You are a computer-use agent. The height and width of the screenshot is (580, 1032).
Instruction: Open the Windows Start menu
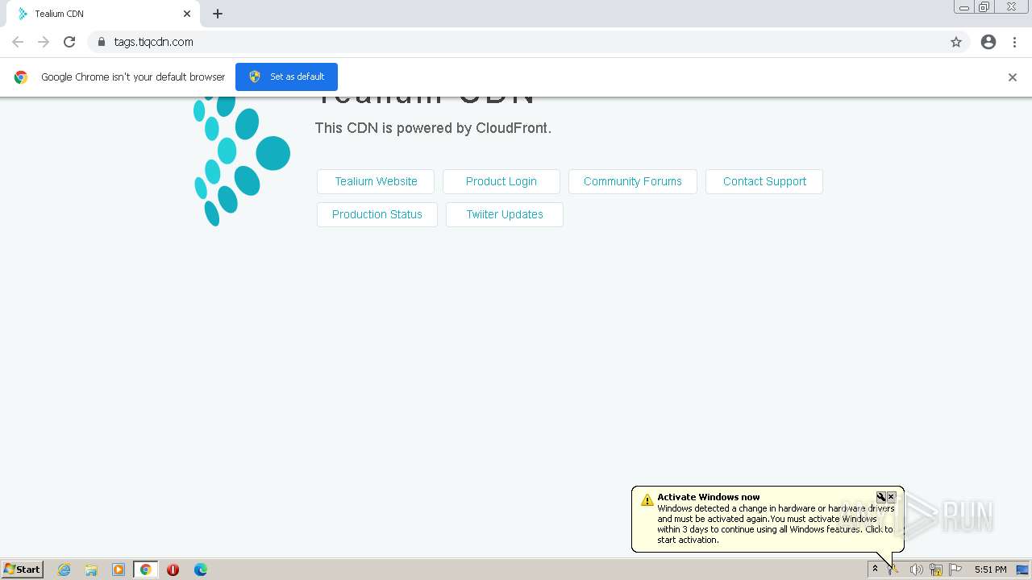[x=23, y=570]
